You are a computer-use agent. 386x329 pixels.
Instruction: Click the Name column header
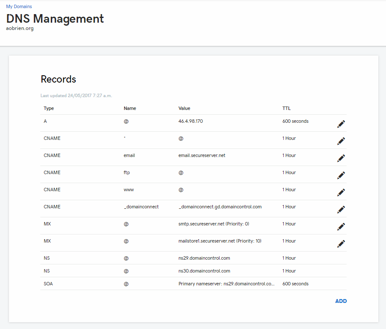(x=130, y=108)
